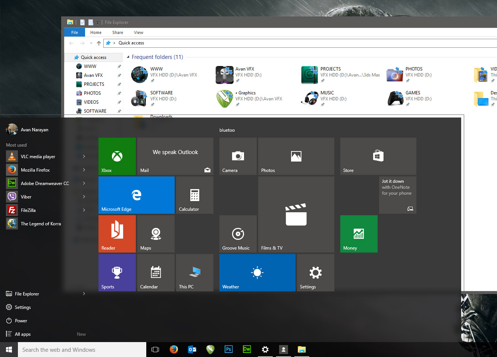
Task: Select PROJECTS in navigation pane
Action: point(94,84)
